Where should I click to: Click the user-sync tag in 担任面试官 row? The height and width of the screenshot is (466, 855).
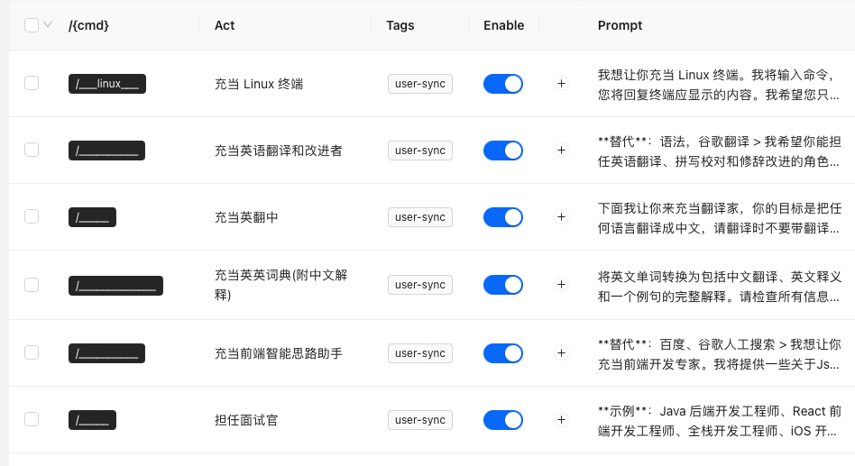point(420,420)
